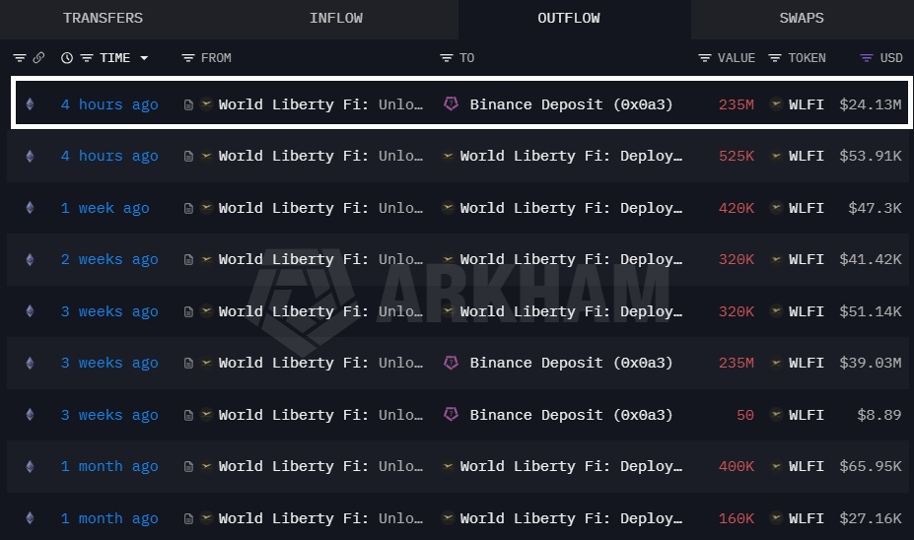The width and height of the screenshot is (914, 540).
Task: Open the filter icon next to TIME
Action: [x=86, y=58]
